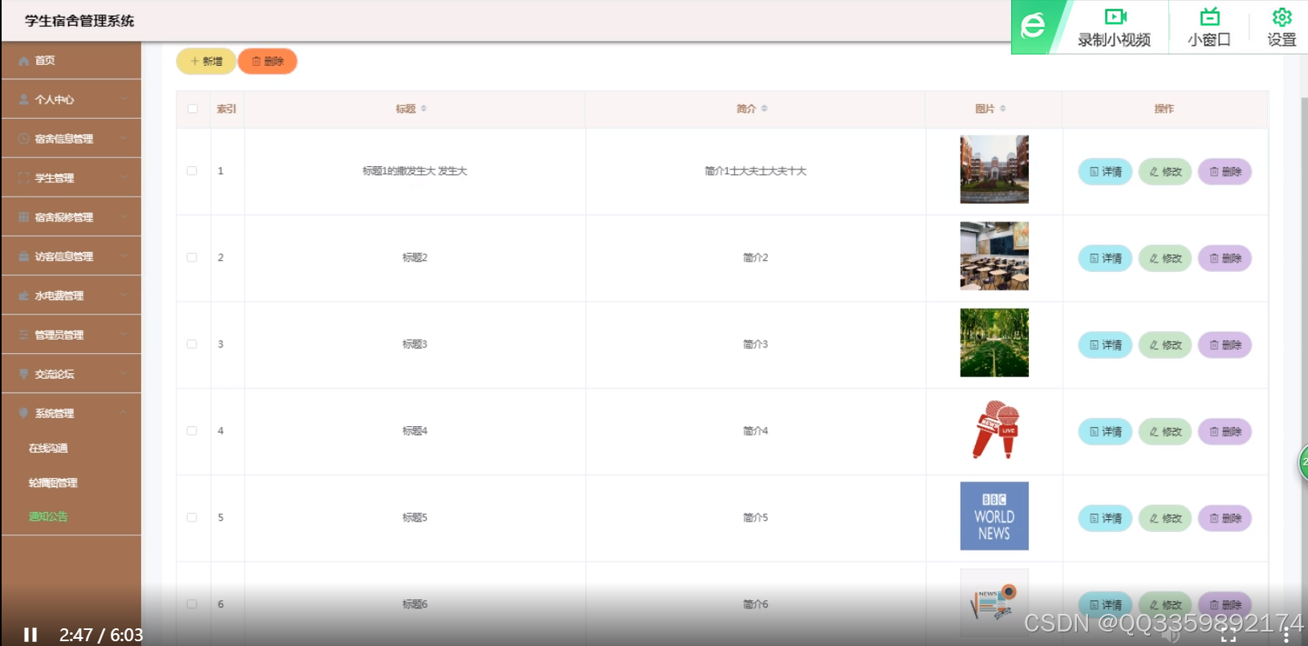Click the 交流论坛 sidebar icon
Viewport: 1308px width, 646px height.
pos(24,374)
